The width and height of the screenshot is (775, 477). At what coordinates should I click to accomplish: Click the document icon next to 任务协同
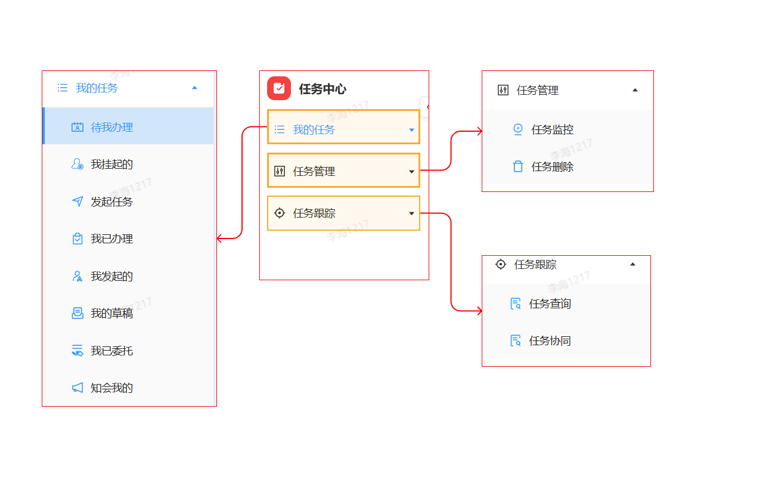coord(514,340)
